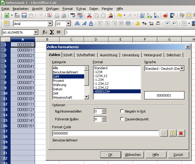Viewport: 195px width, 164px height.
Task: Click the Sort descending icon
Action: coord(156,15)
